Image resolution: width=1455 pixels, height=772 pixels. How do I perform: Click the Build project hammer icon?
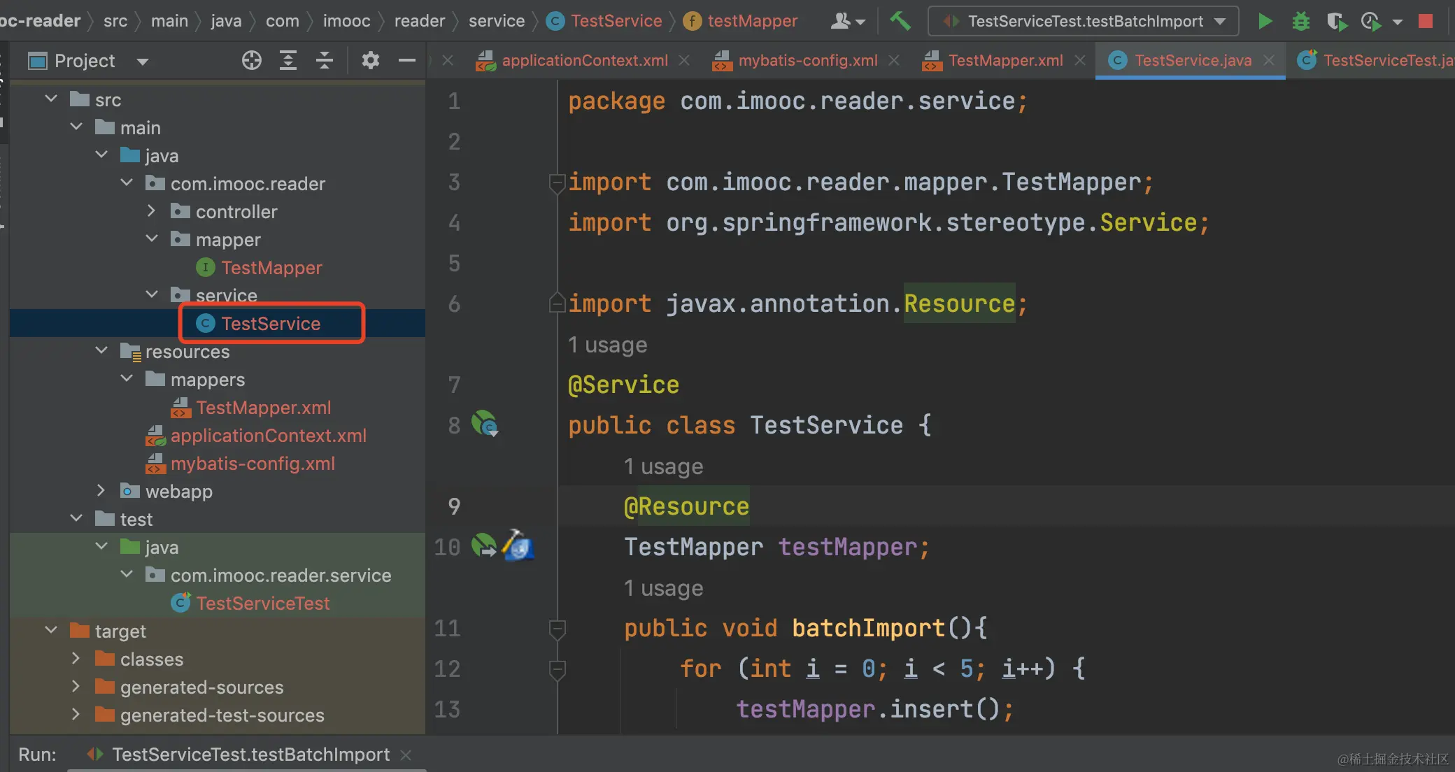900,21
